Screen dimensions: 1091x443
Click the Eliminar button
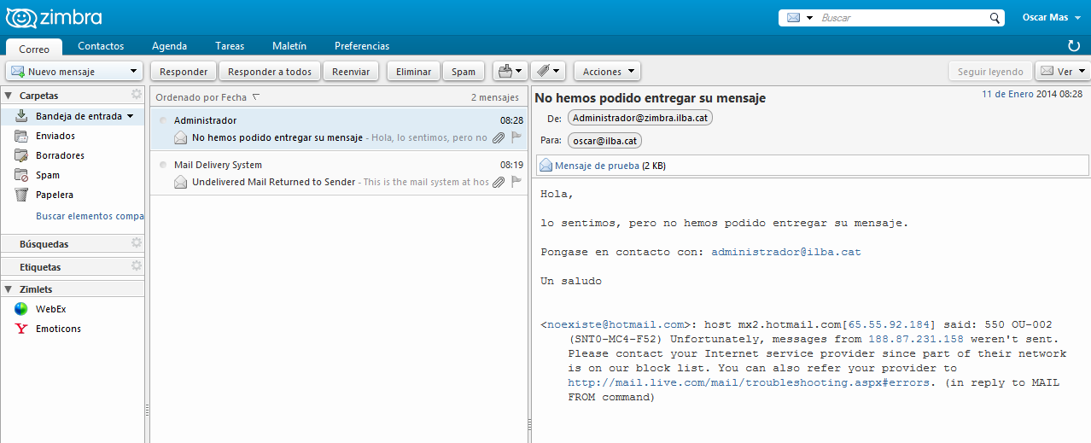(x=413, y=72)
